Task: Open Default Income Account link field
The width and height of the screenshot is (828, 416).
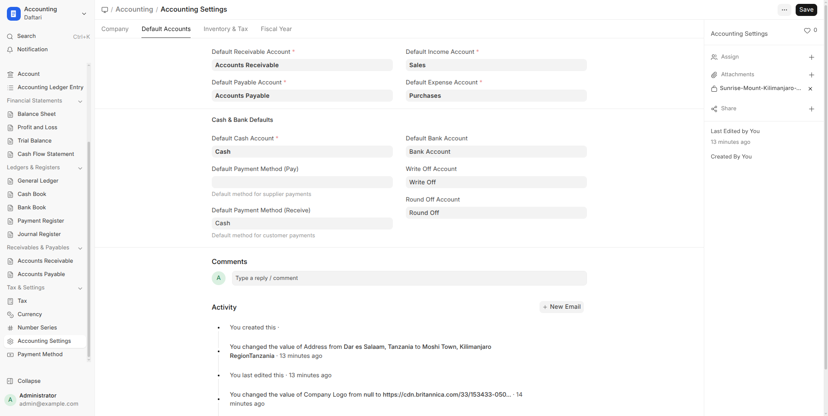Action: pos(496,65)
